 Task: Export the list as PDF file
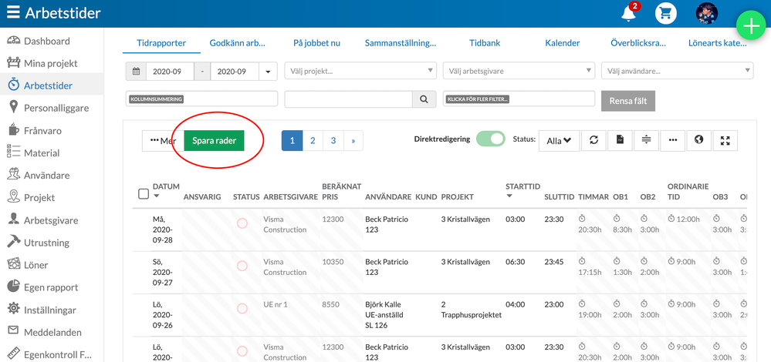coord(620,140)
